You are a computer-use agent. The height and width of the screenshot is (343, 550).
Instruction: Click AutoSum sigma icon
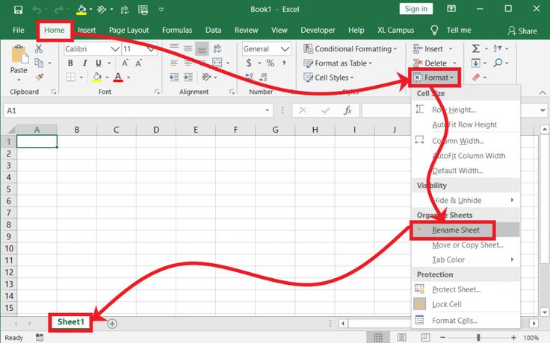[x=475, y=48]
